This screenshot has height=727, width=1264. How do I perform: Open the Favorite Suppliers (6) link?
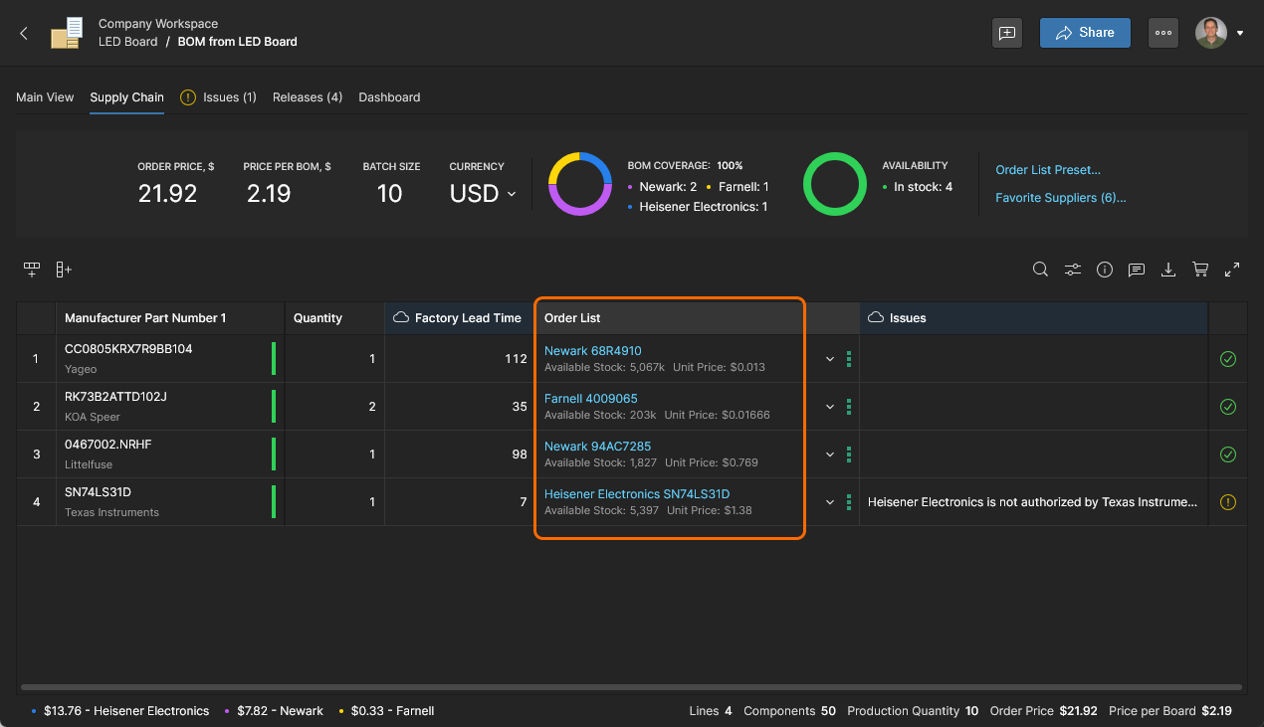tap(1061, 198)
